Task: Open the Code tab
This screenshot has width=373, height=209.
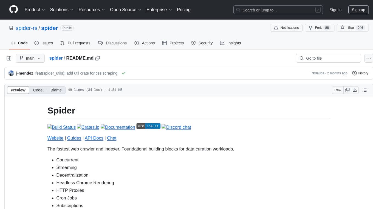Action: tap(19, 43)
